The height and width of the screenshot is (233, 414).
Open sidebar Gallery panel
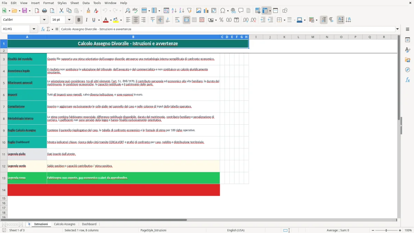coord(407,60)
